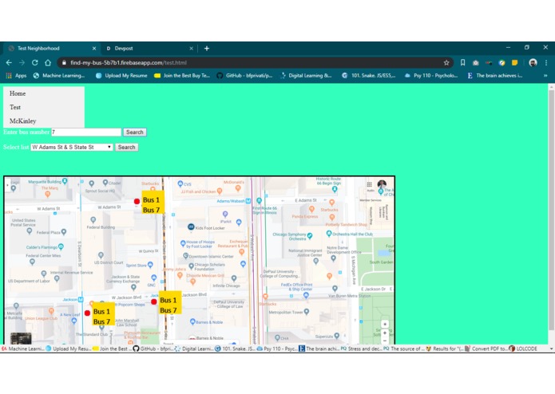
Task: Click the map zoom in plus button
Action: [x=385, y=333]
